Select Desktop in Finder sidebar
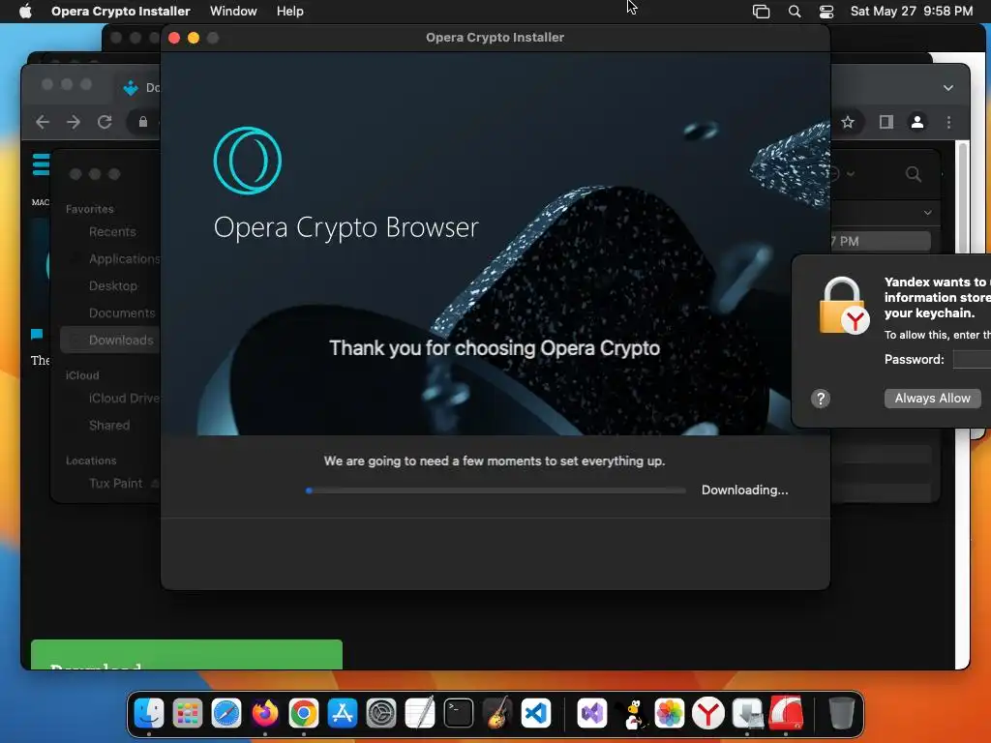 (x=113, y=286)
